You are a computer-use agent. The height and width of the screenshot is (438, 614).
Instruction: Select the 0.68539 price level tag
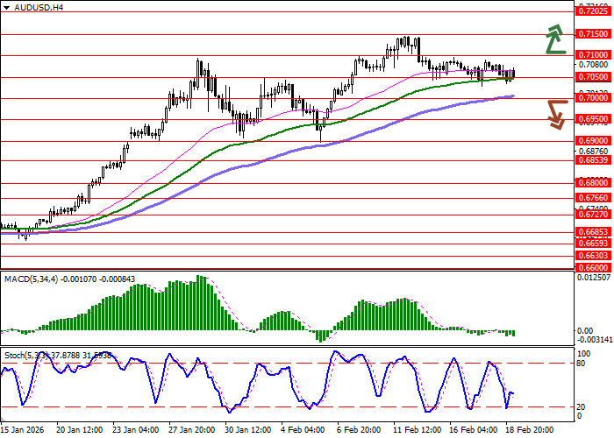(593, 159)
